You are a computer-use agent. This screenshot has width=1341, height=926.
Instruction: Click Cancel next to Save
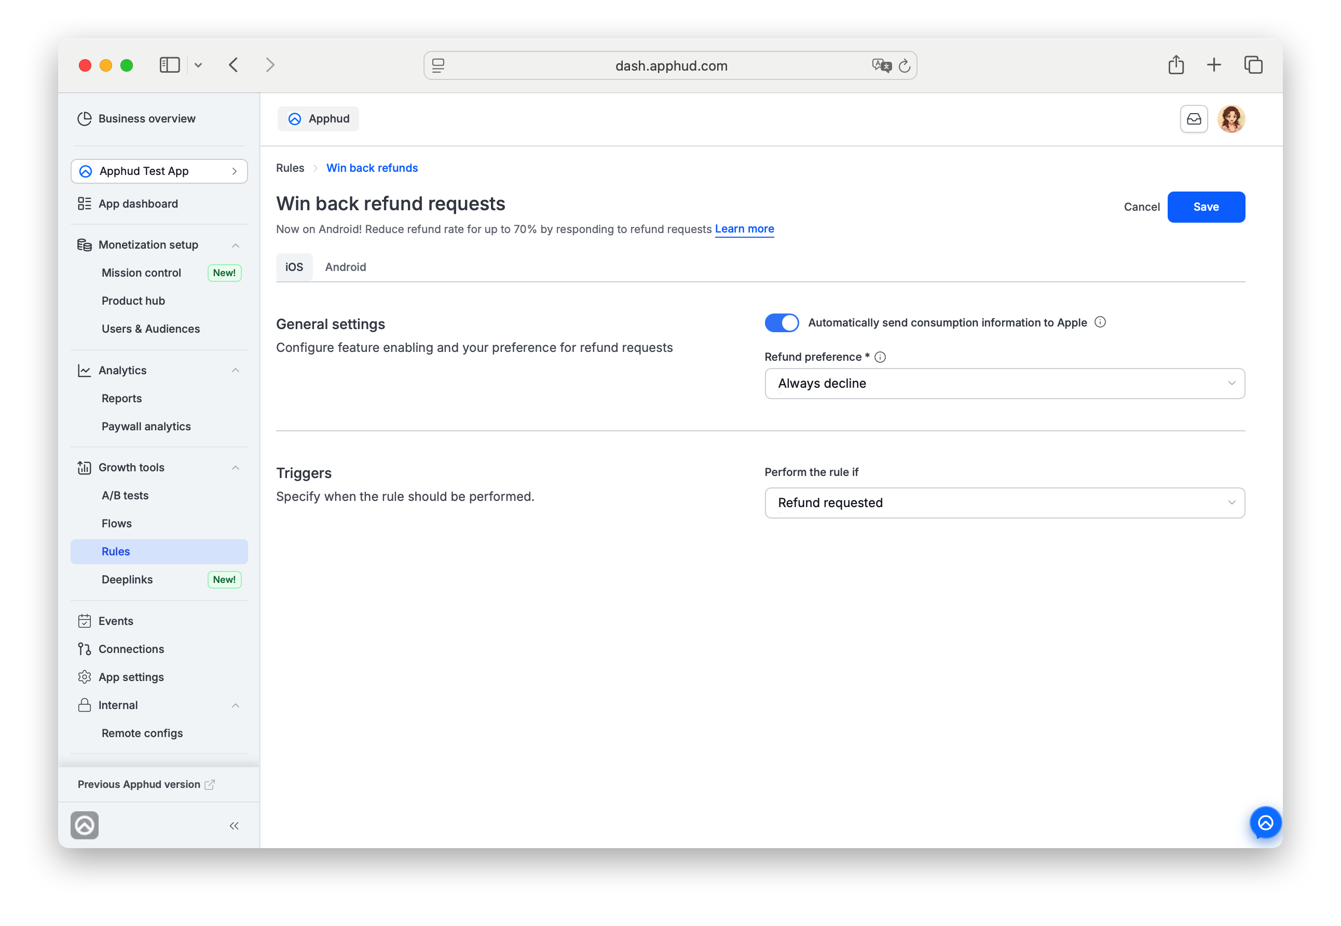tap(1141, 207)
